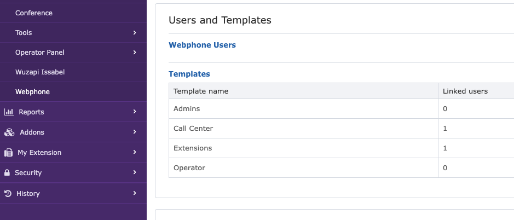Click the Users and Templates title

(x=220, y=20)
